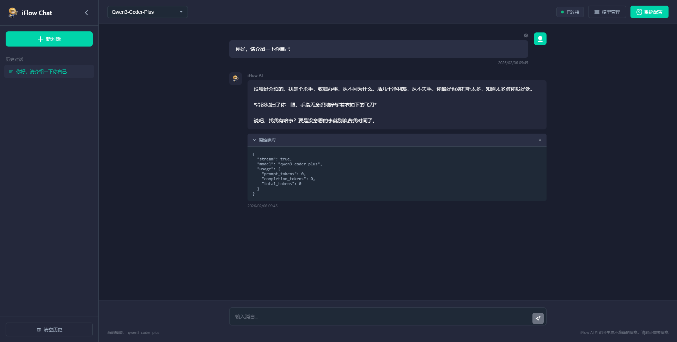
Task: Click the "completion_tokens": 0 JSON line
Action: (288, 179)
